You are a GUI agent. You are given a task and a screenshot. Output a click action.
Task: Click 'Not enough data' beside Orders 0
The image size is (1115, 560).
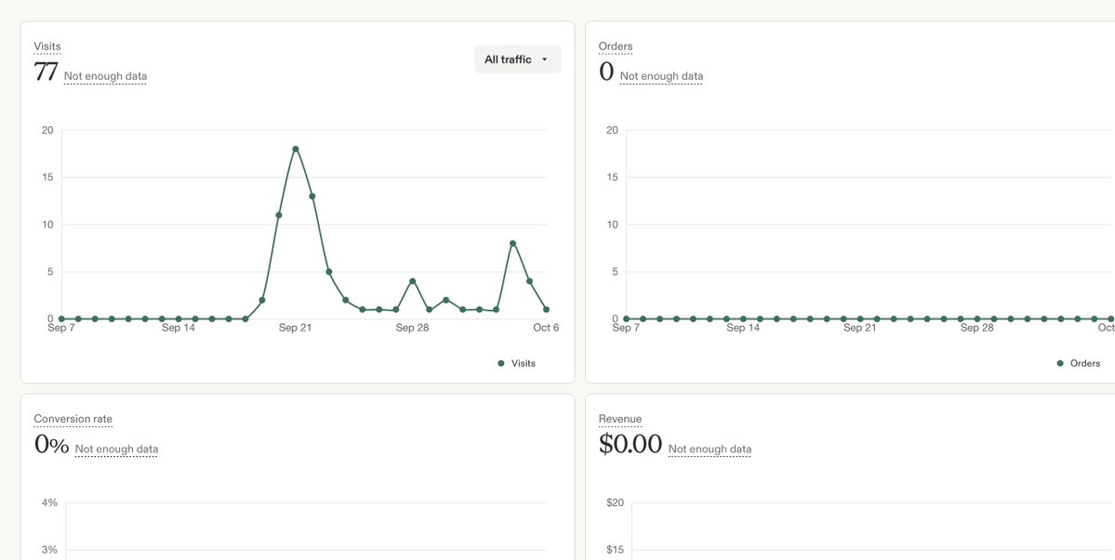click(x=661, y=77)
